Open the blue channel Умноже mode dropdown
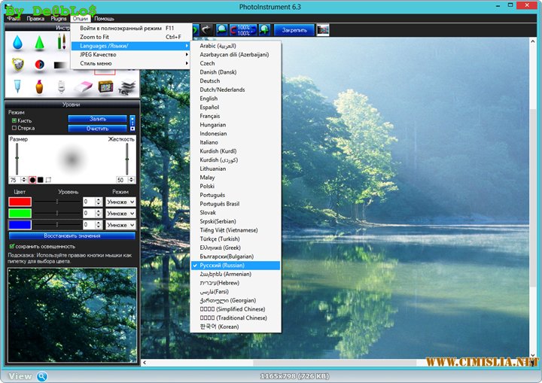 [120, 224]
